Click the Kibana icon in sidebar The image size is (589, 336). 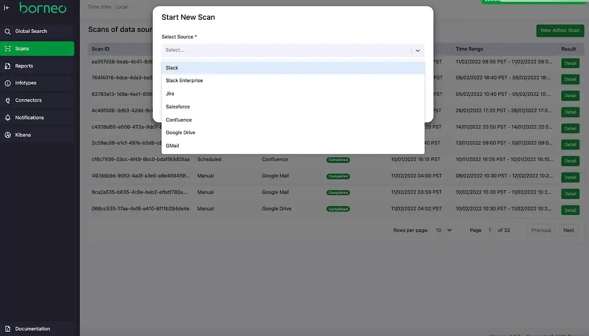tap(8, 135)
